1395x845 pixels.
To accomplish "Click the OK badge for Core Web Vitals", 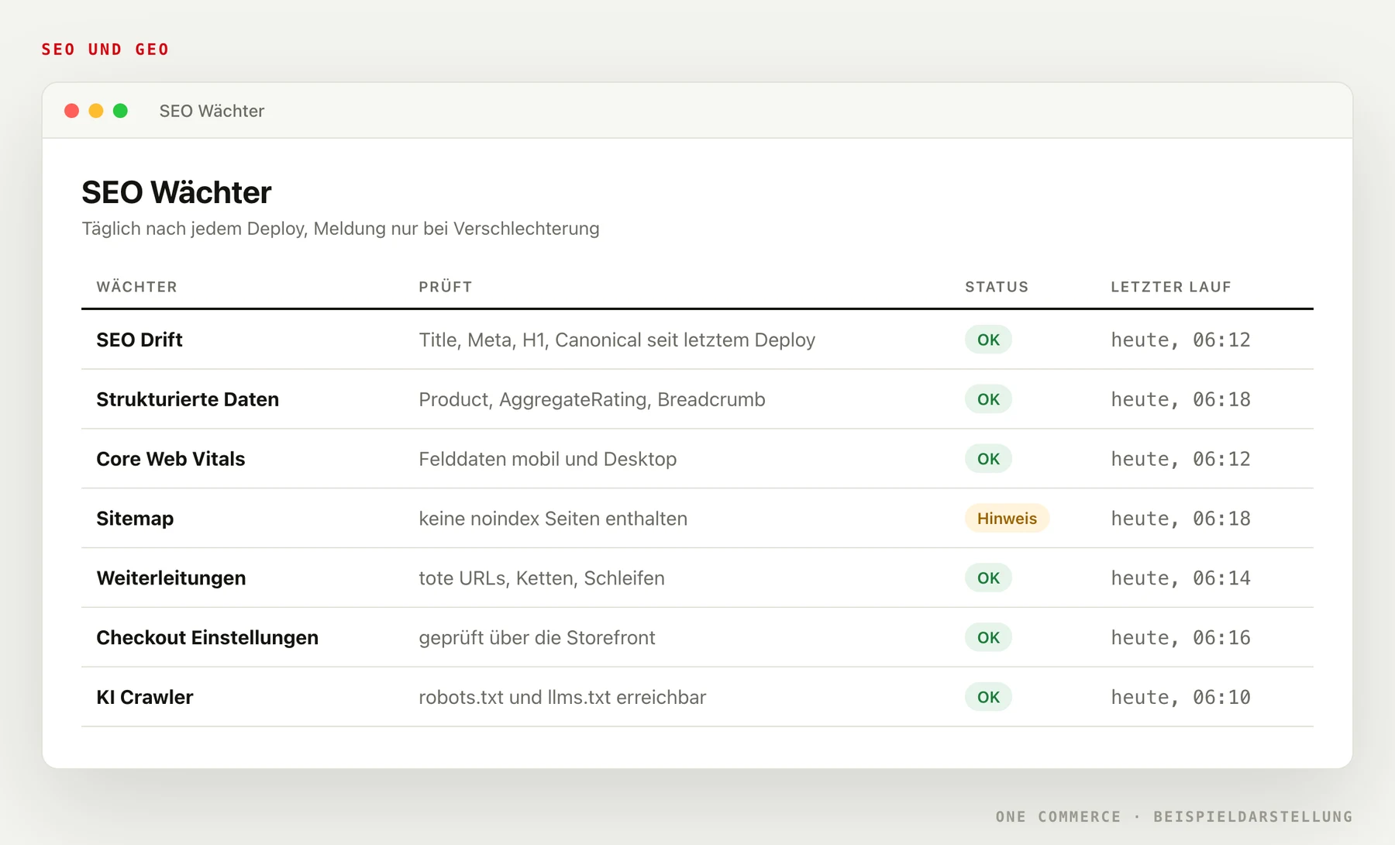I will pyautogui.click(x=988, y=459).
